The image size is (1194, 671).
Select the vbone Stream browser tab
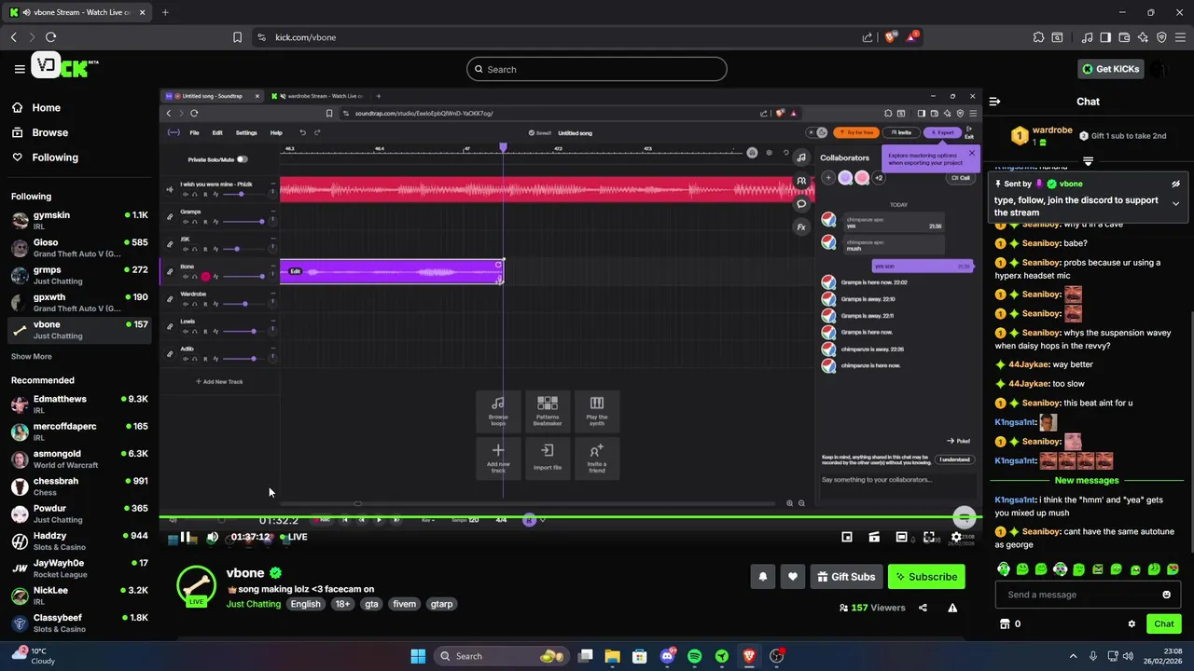[x=76, y=12]
